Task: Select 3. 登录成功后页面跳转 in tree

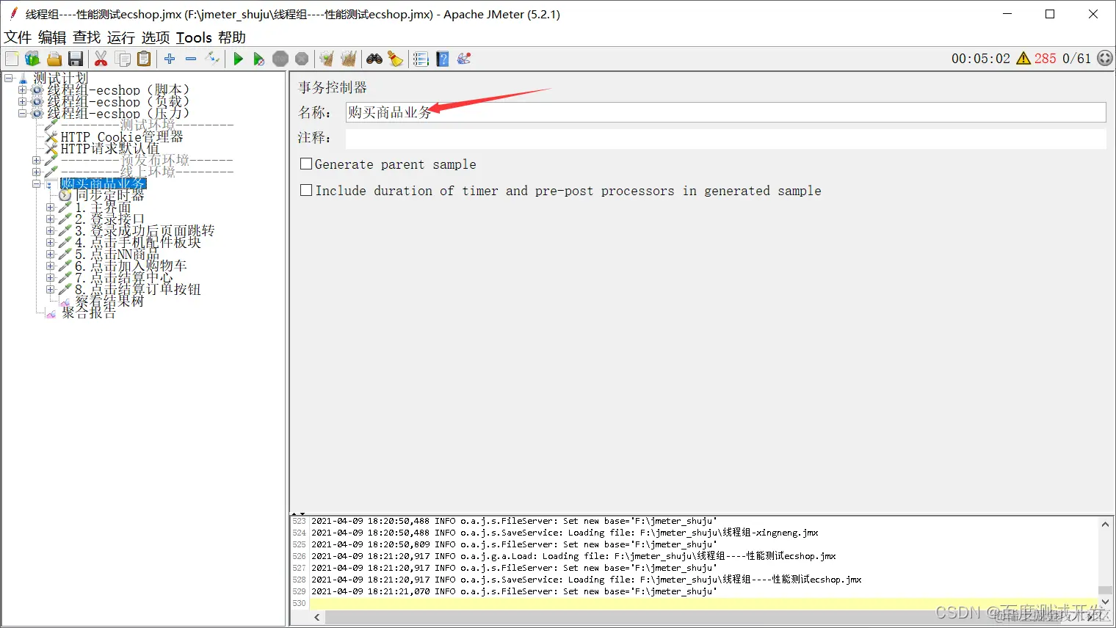Action: point(145,231)
